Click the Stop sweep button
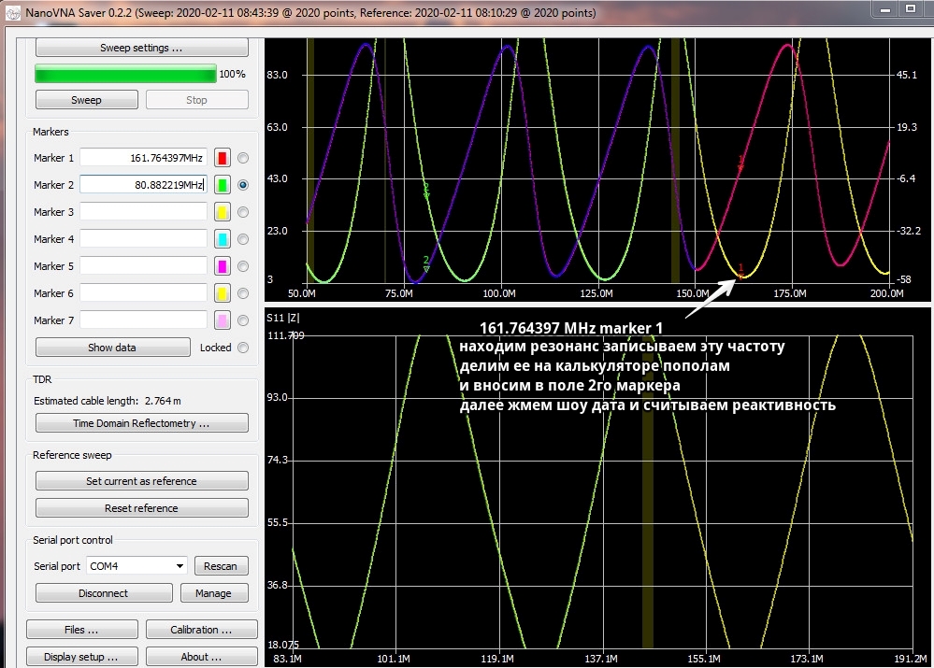Screen dimensions: 934x668 click(x=196, y=100)
